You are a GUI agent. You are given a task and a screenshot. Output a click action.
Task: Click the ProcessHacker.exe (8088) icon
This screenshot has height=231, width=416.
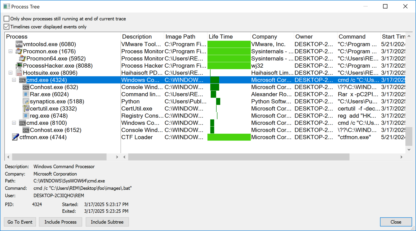(x=19, y=66)
